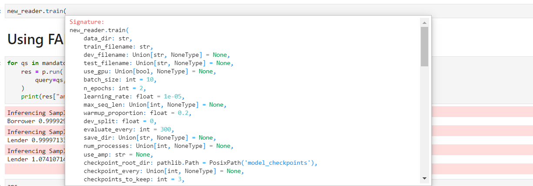Viewport: 533px width, 186px height.
Task: Click the "Signature:" label in tooltip
Action: pyautogui.click(x=87, y=22)
